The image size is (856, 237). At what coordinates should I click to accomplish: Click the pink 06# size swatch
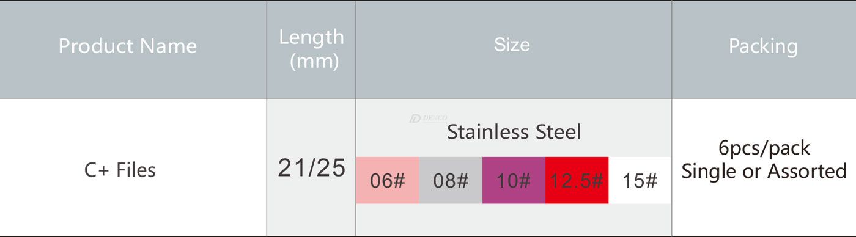coord(388,180)
